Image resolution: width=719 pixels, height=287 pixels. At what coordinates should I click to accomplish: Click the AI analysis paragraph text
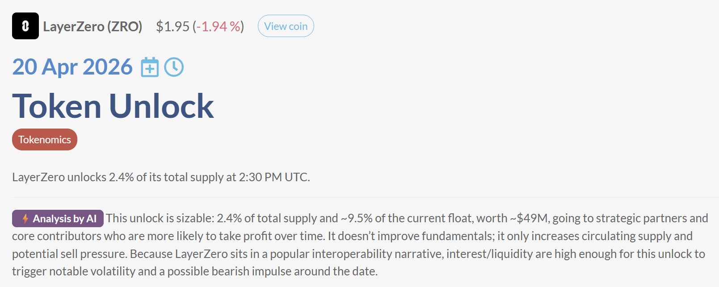pos(357,245)
